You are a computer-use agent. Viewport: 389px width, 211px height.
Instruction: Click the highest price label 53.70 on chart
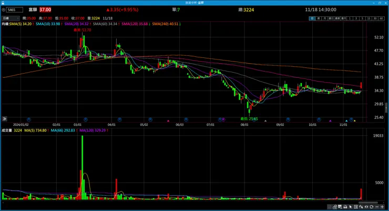coord(83,30)
